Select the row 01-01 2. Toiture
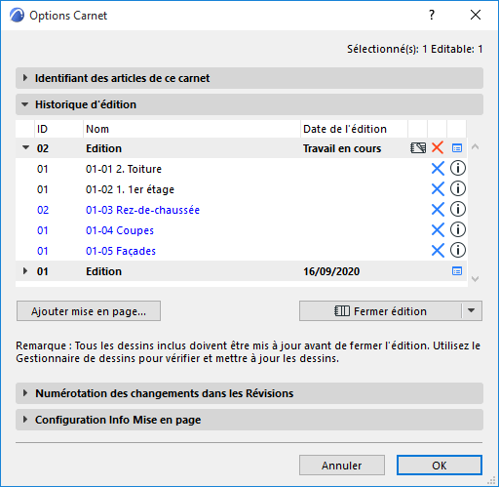This screenshot has width=499, height=487. click(241, 169)
